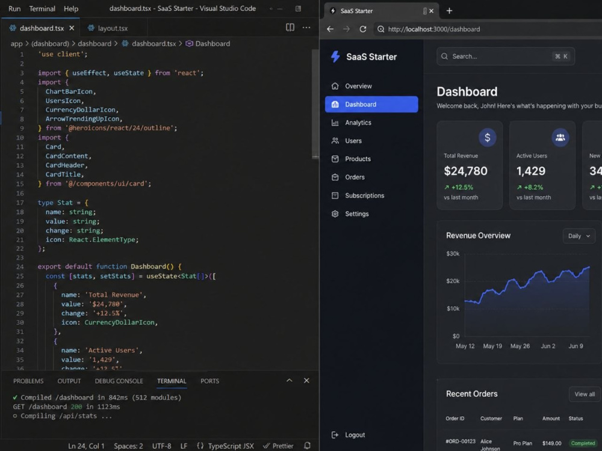Click the '⌘ K' shortcut badge in search

(x=561, y=57)
